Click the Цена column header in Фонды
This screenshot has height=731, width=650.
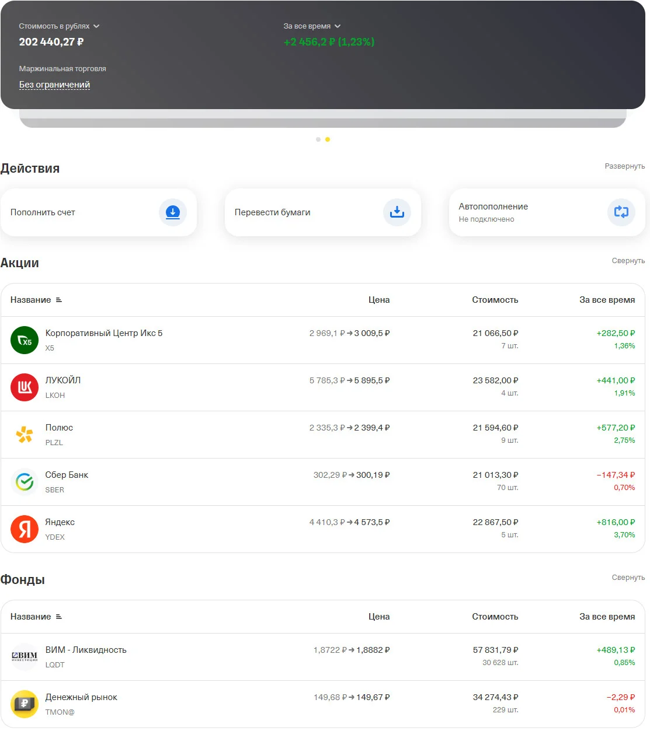pyautogui.click(x=379, y=617)
